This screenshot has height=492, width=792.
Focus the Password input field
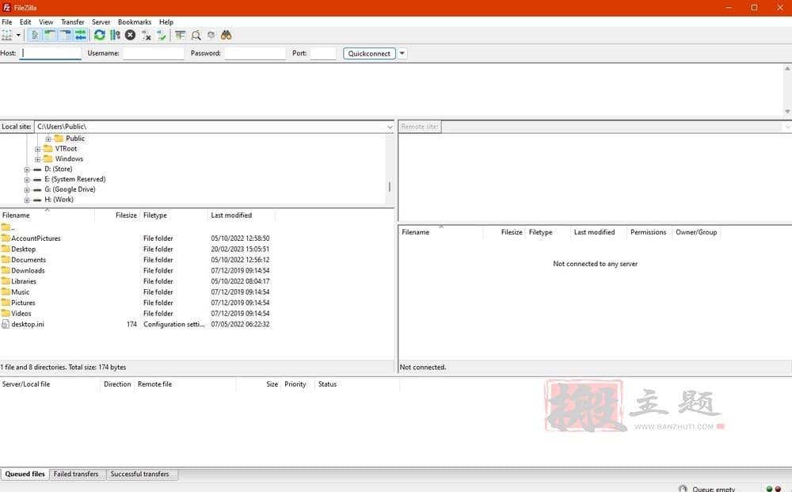click(255, 53)
